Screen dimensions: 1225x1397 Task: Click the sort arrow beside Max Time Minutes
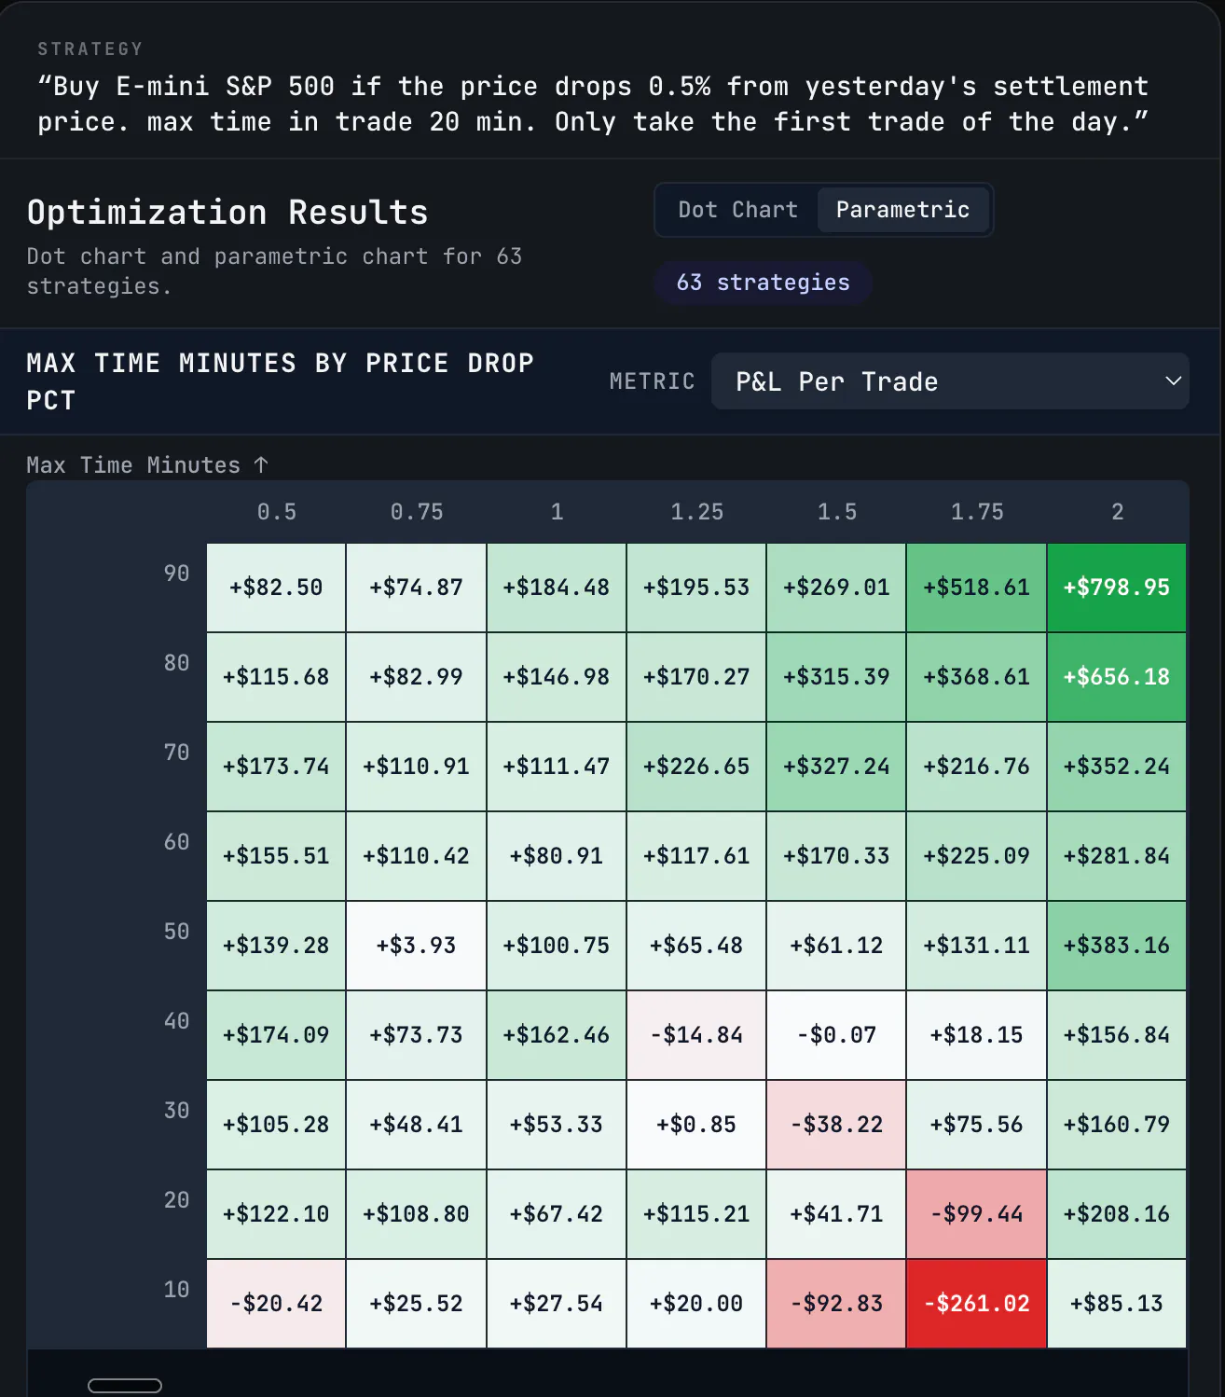click(x=261, y=464)
